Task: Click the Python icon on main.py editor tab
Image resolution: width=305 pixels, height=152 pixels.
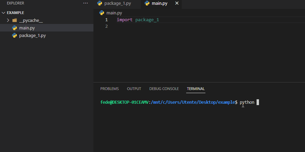Action: (x=147, y=3)
